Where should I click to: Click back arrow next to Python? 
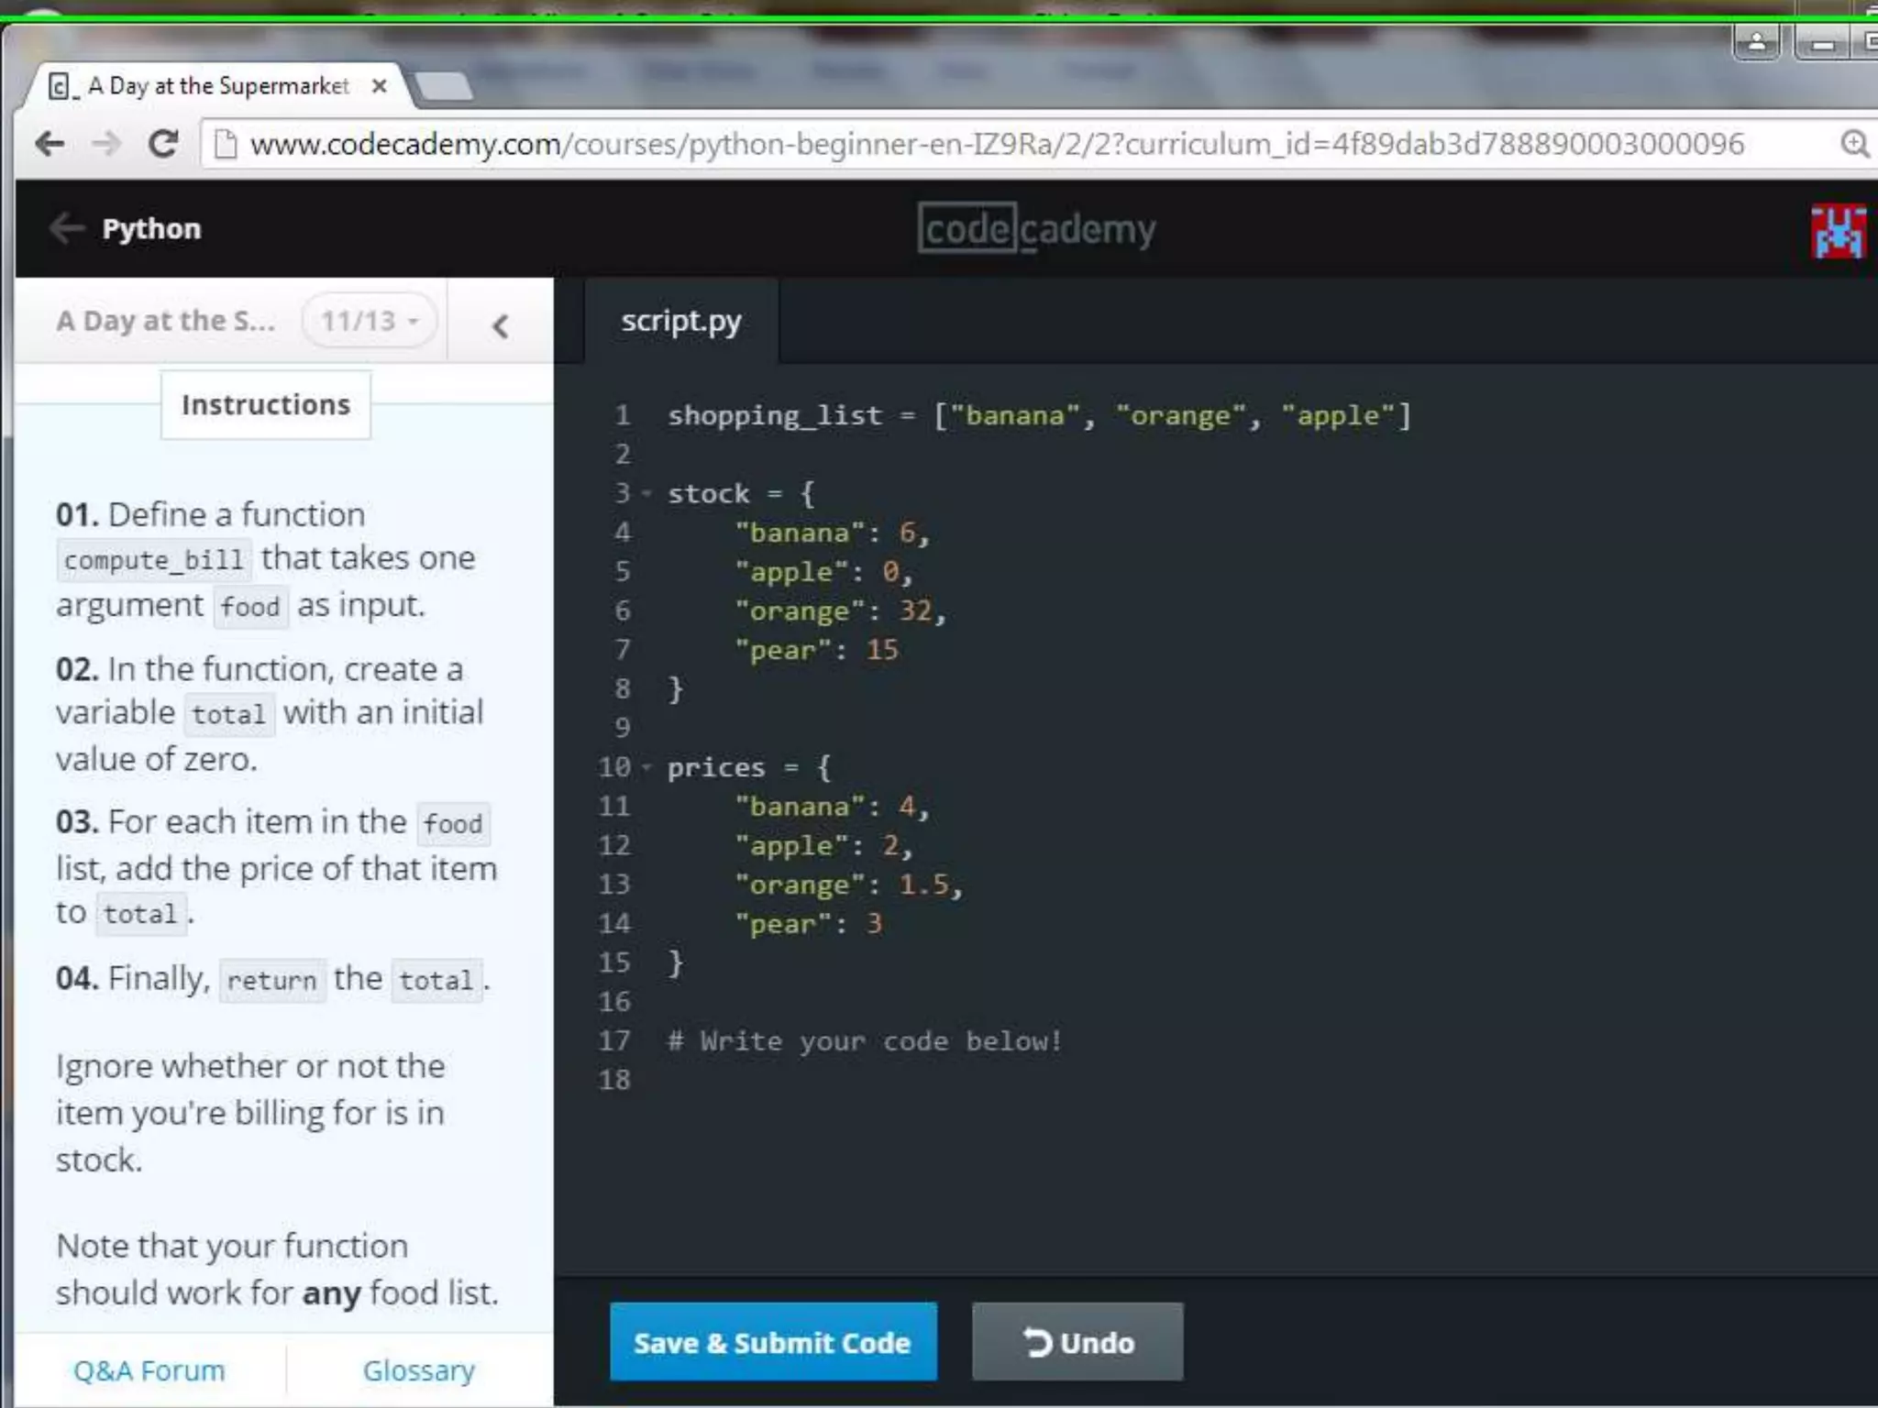[x=66, y=227]
